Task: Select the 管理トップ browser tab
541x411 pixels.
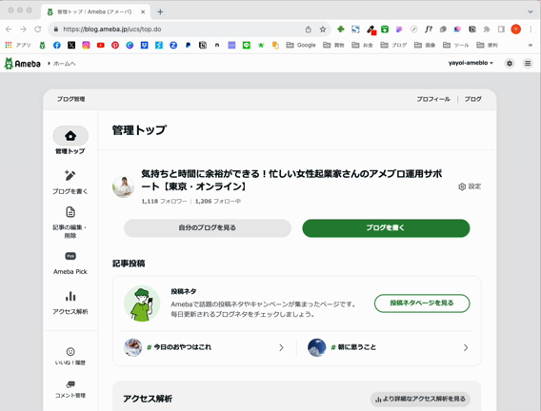Action: pos(95,11)
